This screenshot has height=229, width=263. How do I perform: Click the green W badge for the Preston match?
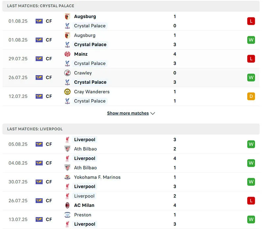[x=251, y=219]
